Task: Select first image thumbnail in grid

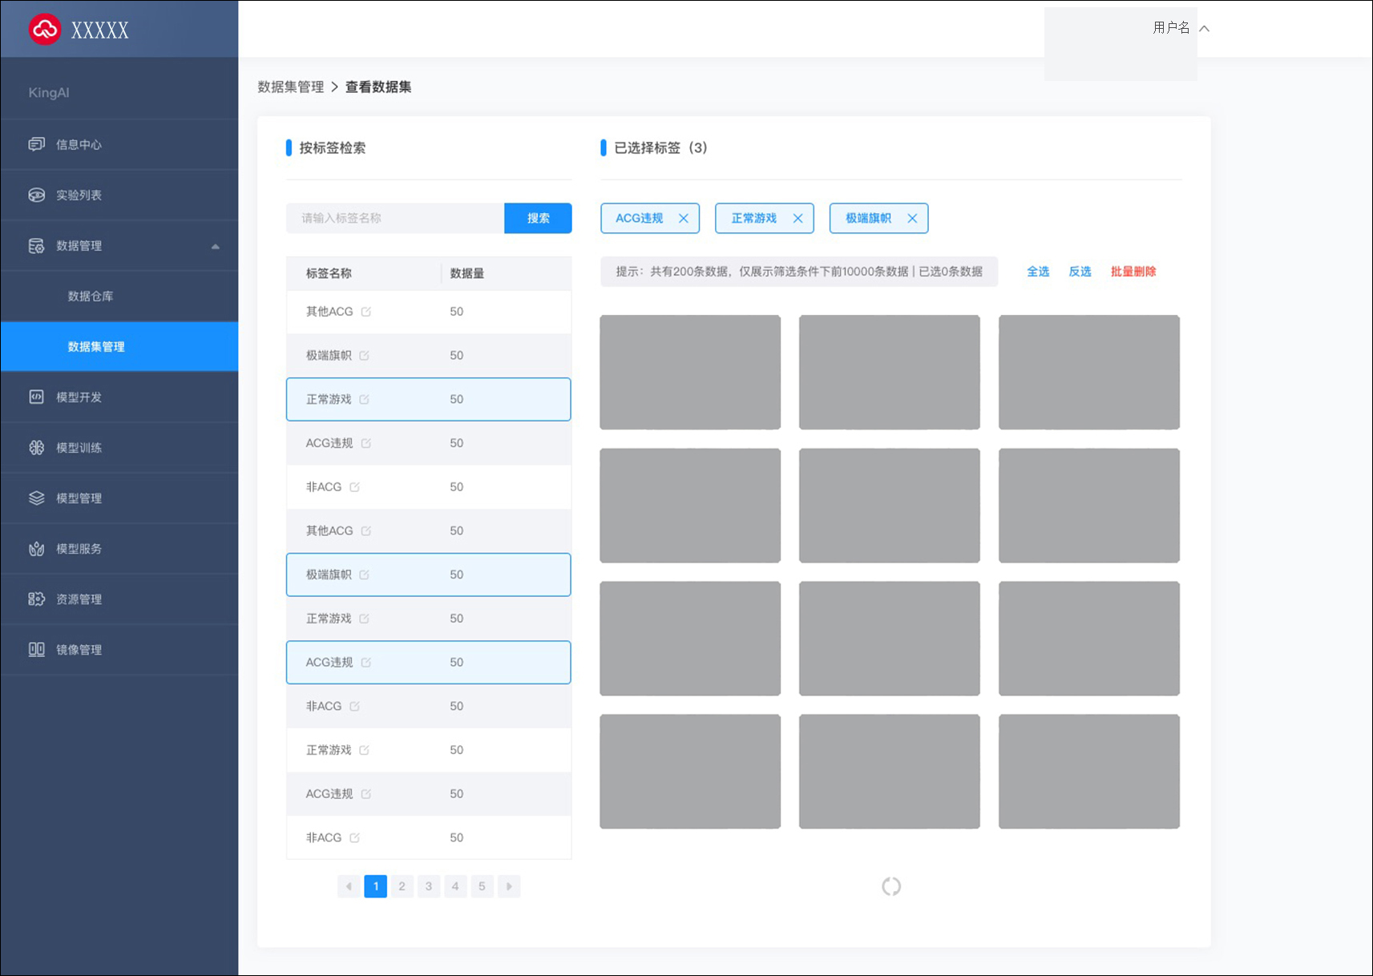Action: (690, 372)
